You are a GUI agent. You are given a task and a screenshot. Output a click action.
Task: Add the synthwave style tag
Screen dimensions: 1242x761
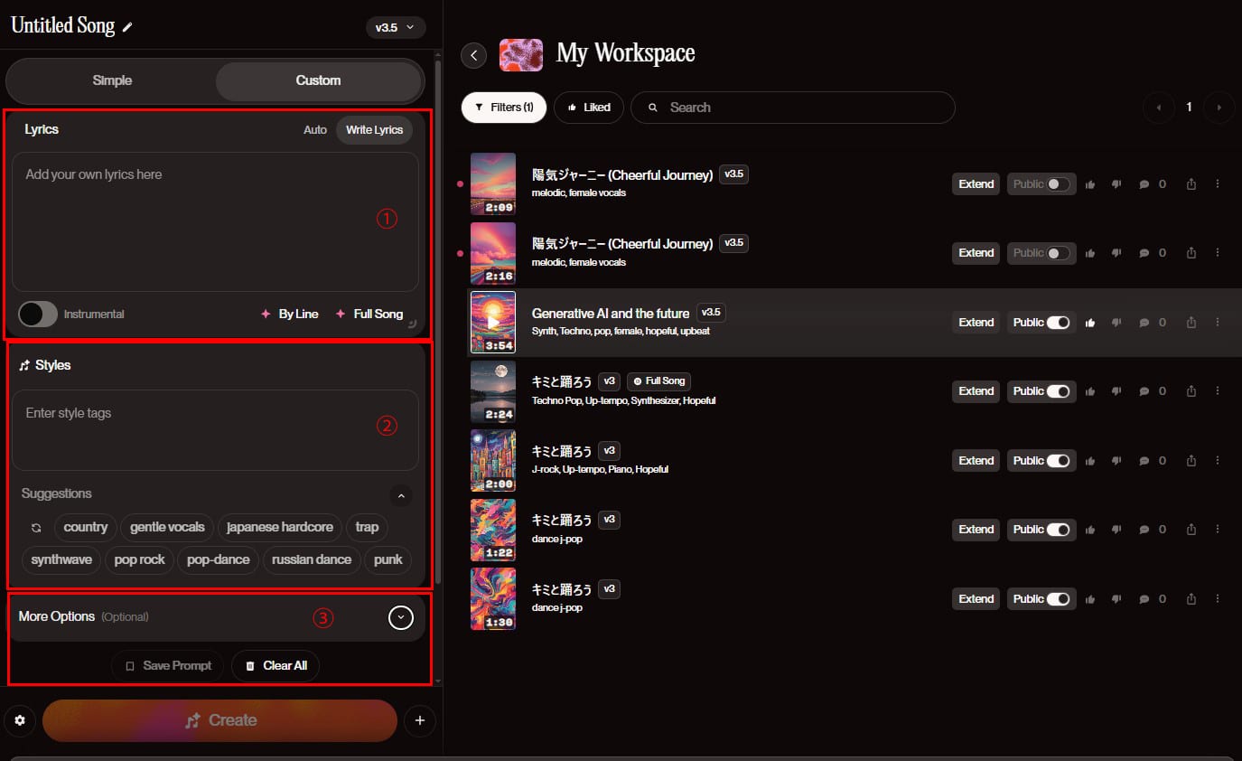click(x=61, y=560)
